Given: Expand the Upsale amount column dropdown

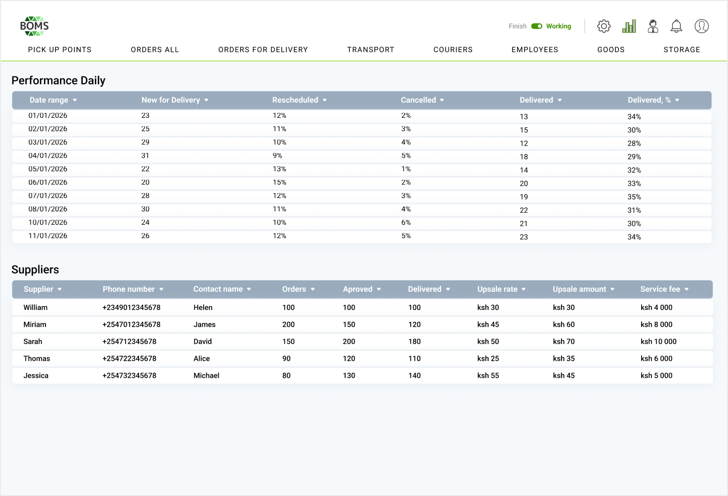Looking at the screenshot, I should (613, 289).
